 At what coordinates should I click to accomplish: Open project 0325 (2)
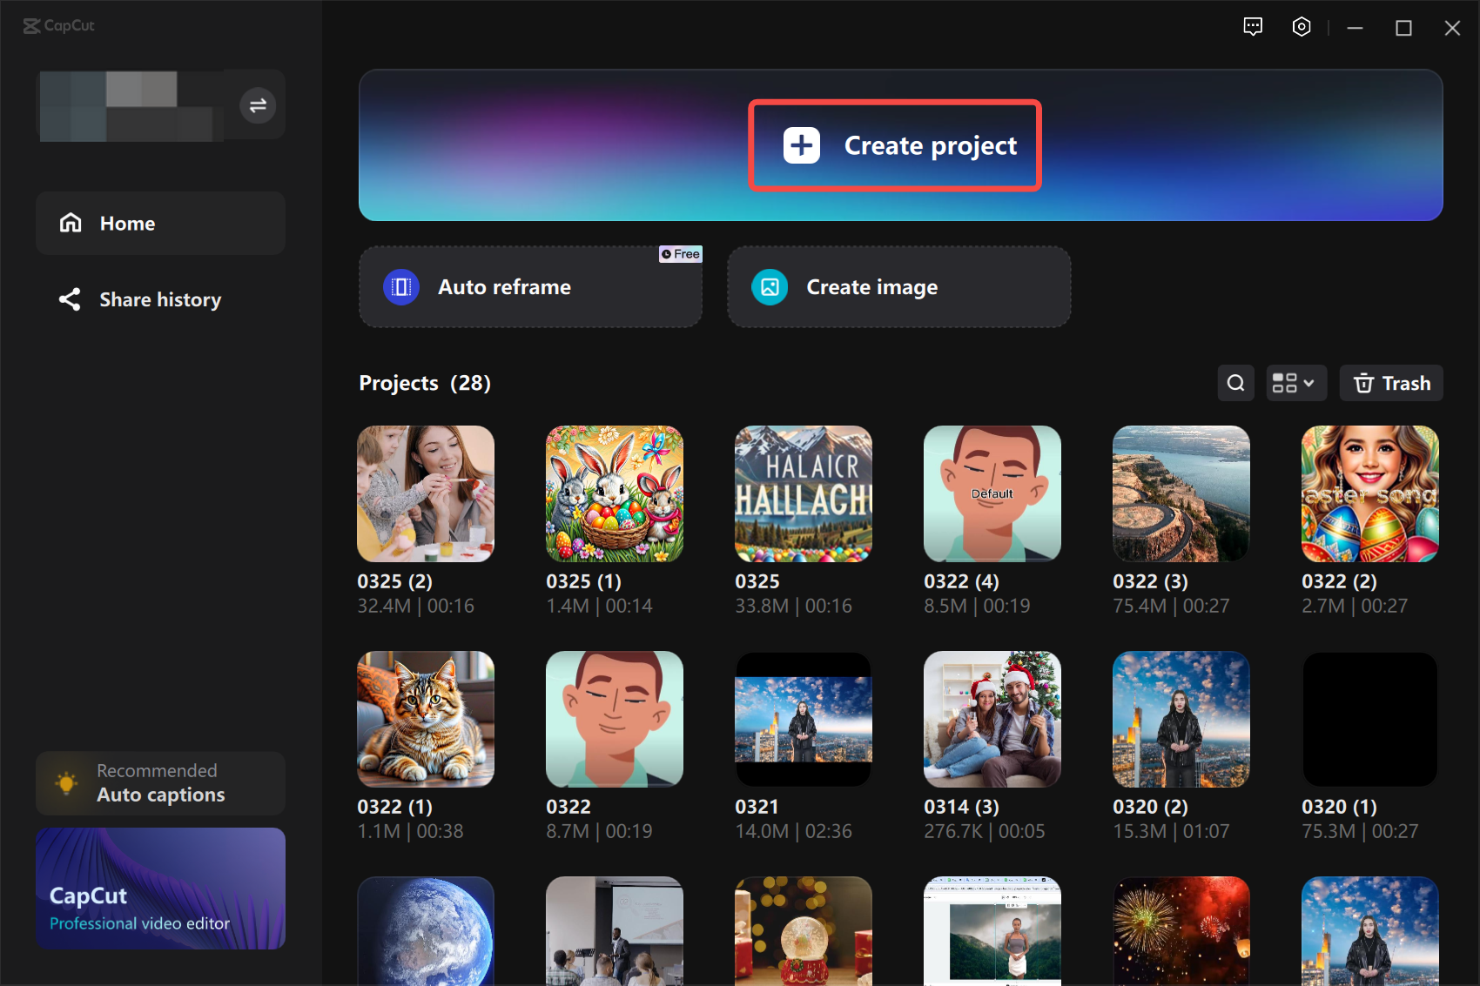click(425, 493)
